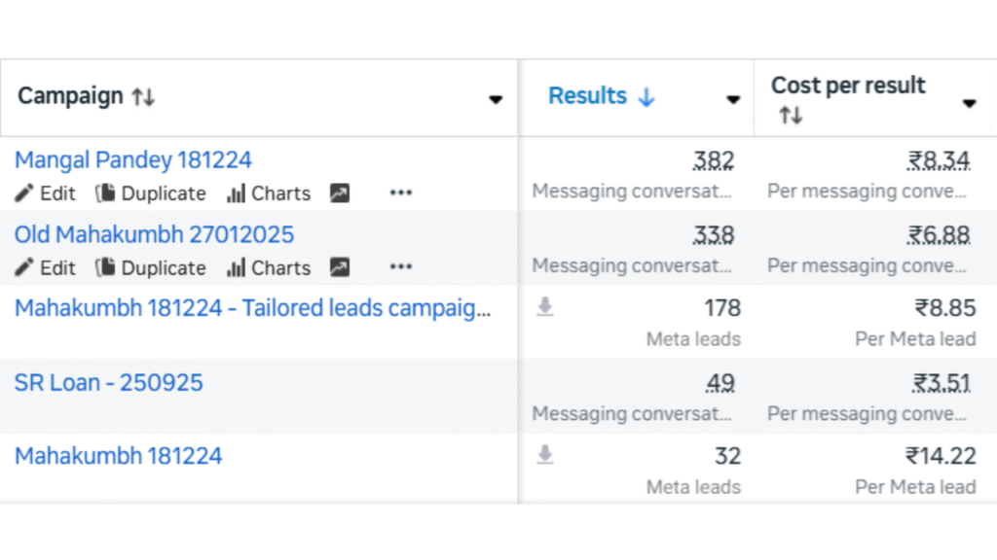Click Duplicate icon under Old Mahakumbh 27012025

click(105, 267)
